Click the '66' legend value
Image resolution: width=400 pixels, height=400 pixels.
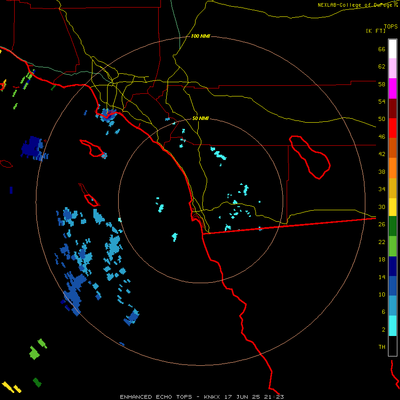pyautogui.click(x=382, y=49)
